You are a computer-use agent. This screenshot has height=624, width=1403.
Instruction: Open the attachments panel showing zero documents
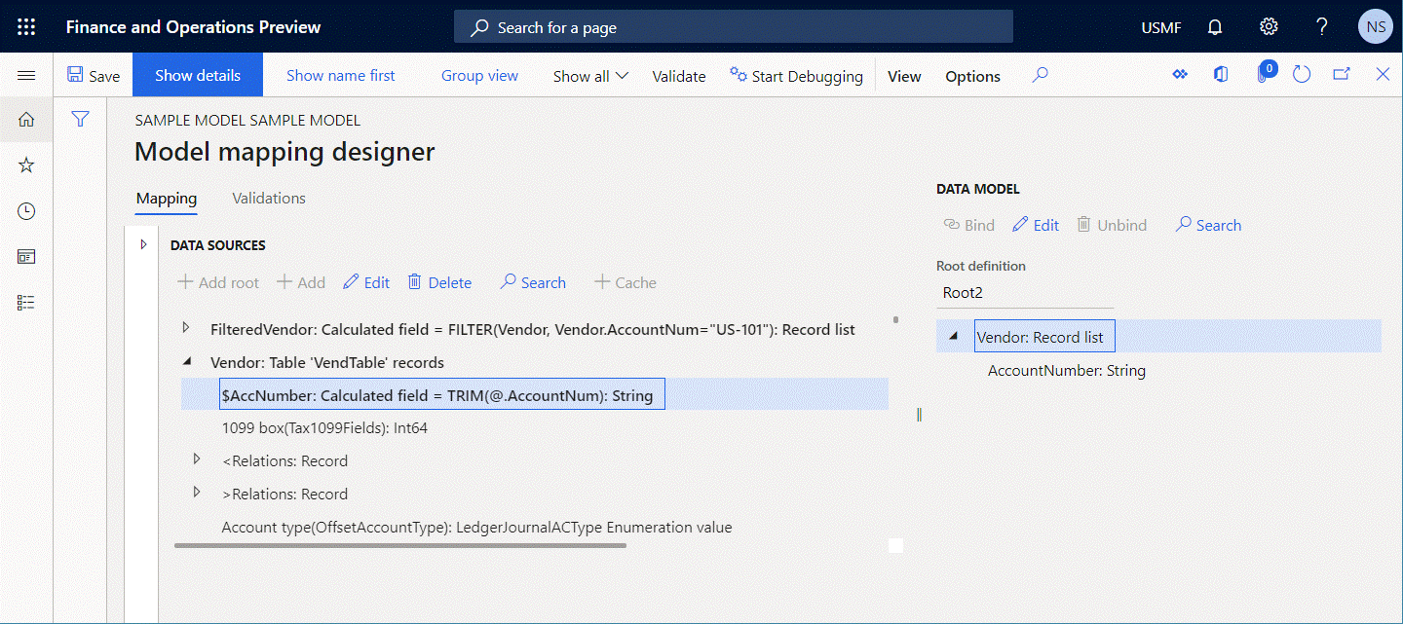[1265, 74]
